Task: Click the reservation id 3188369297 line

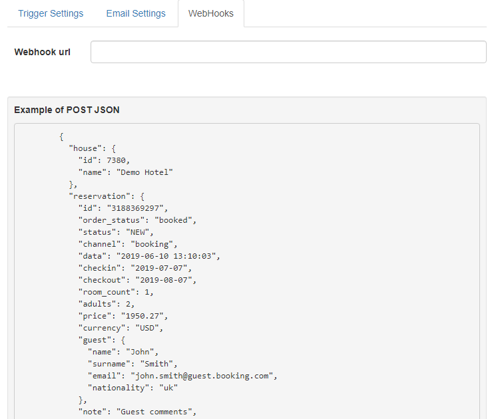Action: [123, 208]
